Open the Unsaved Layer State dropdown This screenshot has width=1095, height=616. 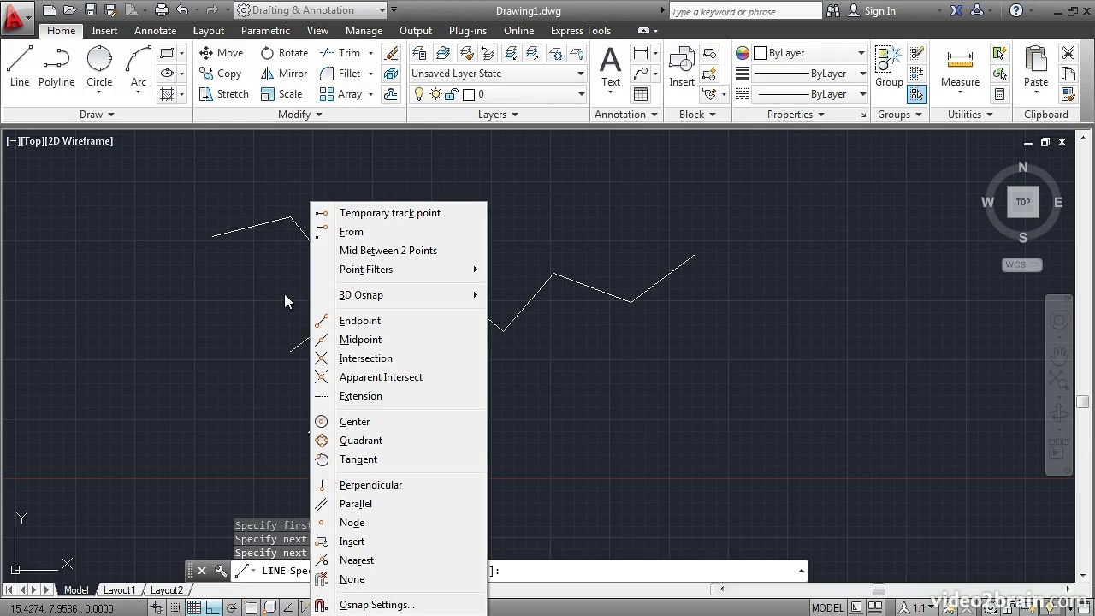click(497, 74)
